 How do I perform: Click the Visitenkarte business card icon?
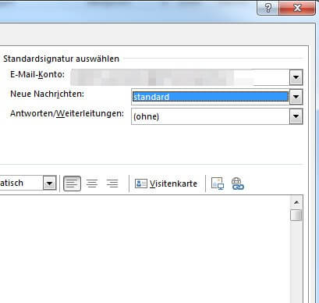click(141, 184)
